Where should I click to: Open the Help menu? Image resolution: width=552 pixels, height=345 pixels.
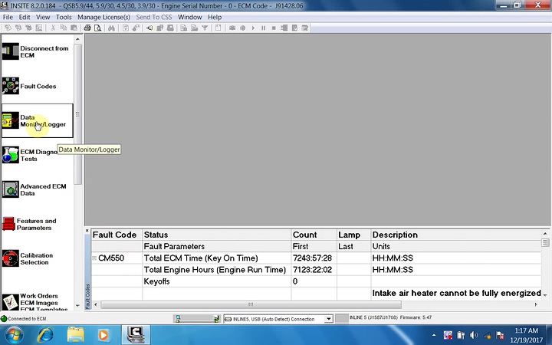coord(215,17)
